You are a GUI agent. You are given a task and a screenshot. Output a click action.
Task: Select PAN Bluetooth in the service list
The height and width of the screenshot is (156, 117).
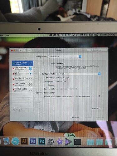(x=23, y=69)
